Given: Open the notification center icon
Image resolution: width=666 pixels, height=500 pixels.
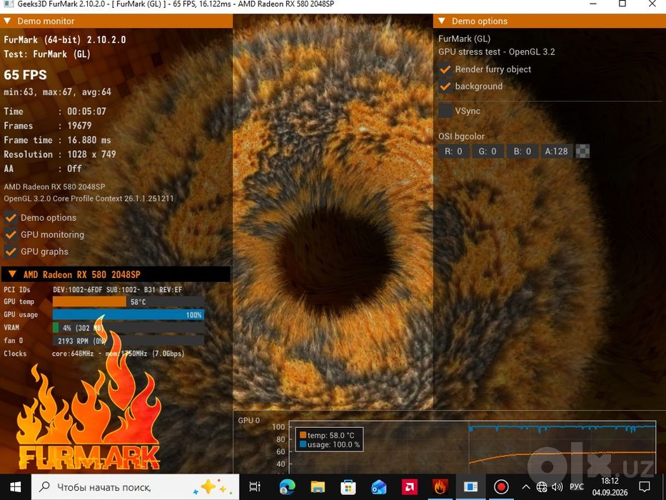Looking at the screenshot, I should coord(645,487).
